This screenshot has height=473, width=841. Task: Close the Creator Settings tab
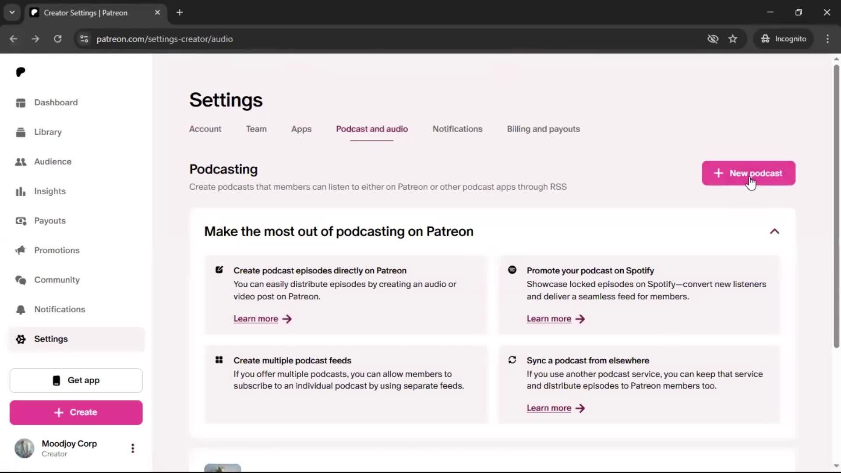tap(157, 13)
